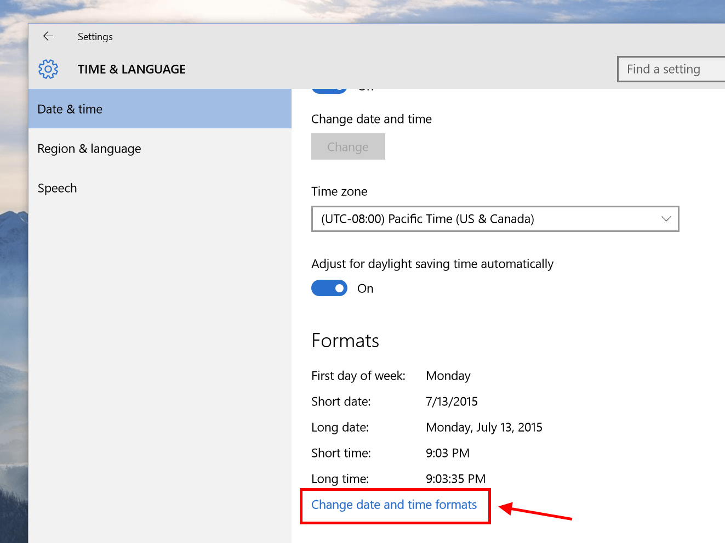
Task: Open the Change date and time formats link
Action: pyautogui.click(x=394, y=505)
